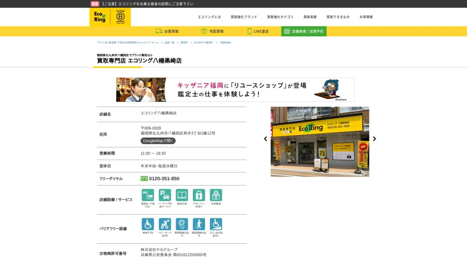Click the home breadcrumb link
The height and width of the screenshot is (262, 467).
(128, 42)
